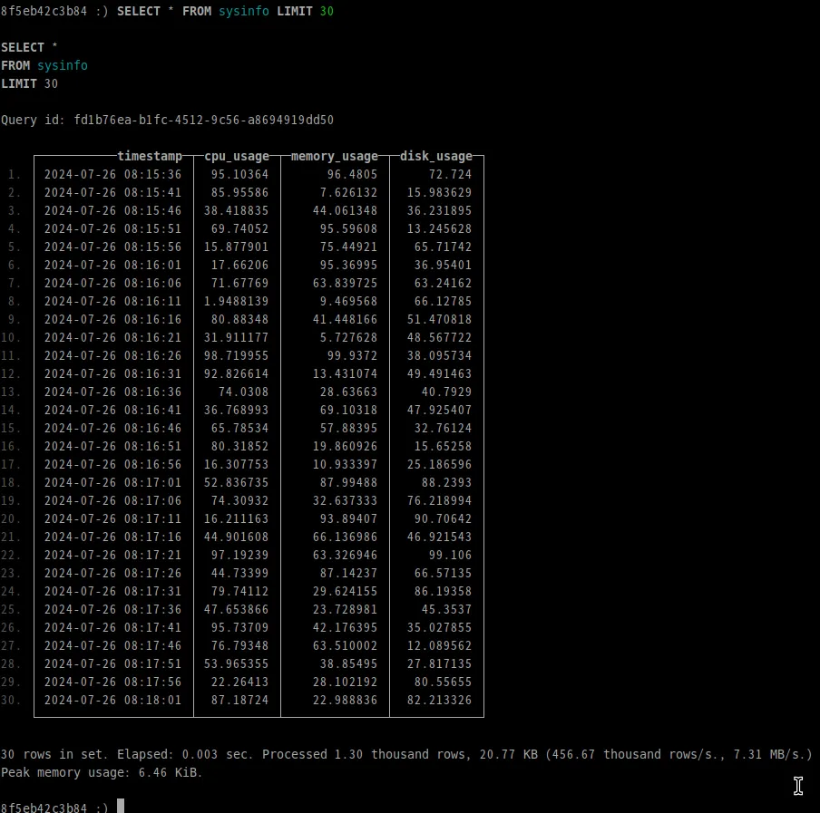Click timestamp 2024-07-26 08:17:41
This screenshot has width=820, height=813.
(x=112, y=627)
